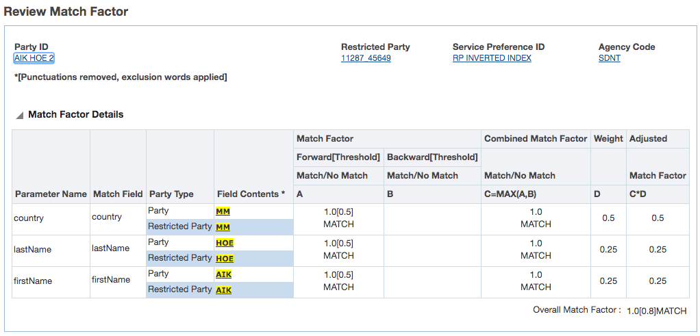Click the RP INVERTED INDEX link
The image size is (700, 336).
[x=492, y=58]
